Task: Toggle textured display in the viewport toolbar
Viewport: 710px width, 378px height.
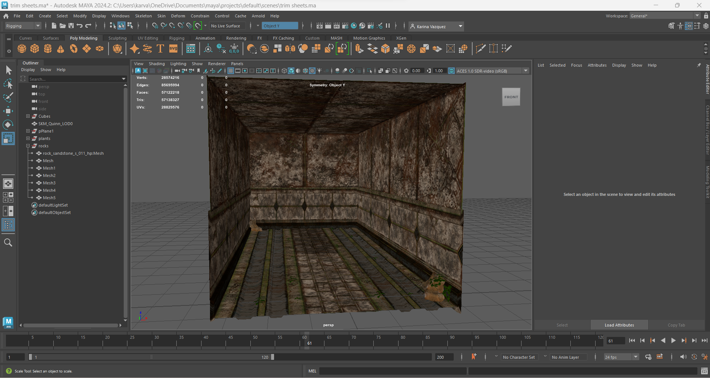Action: tap(312, 71)
